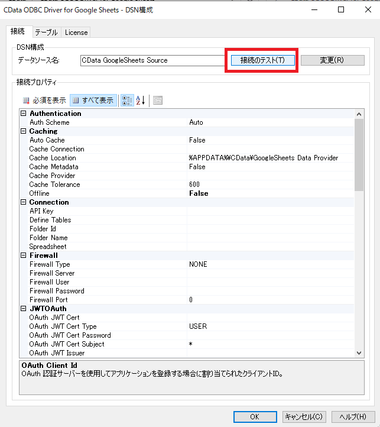The image size is (380, 427).
Task: Select the Firewall Password property
Action: [x=190, y=291]
